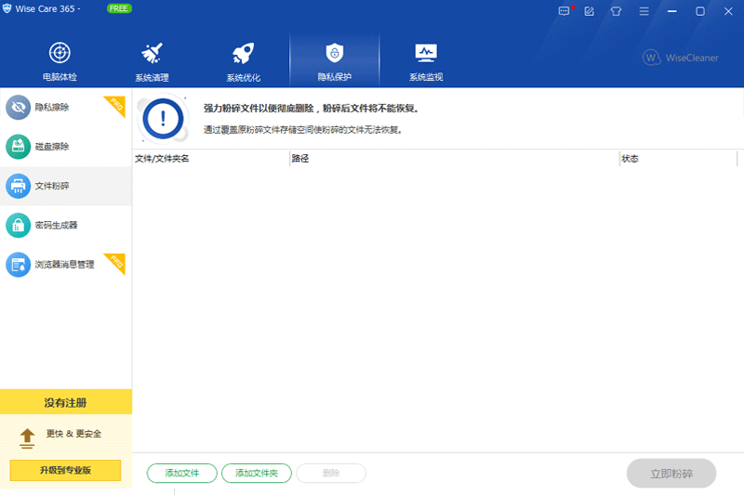Select 隐私擦除 in the sidebar
This screenshot has height=495, width=744.
(x=52, y=108)
